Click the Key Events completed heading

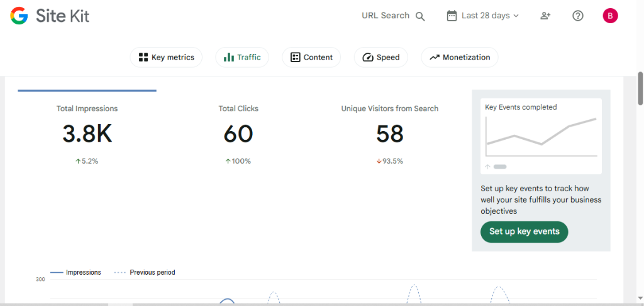click(x=521, y=107)
